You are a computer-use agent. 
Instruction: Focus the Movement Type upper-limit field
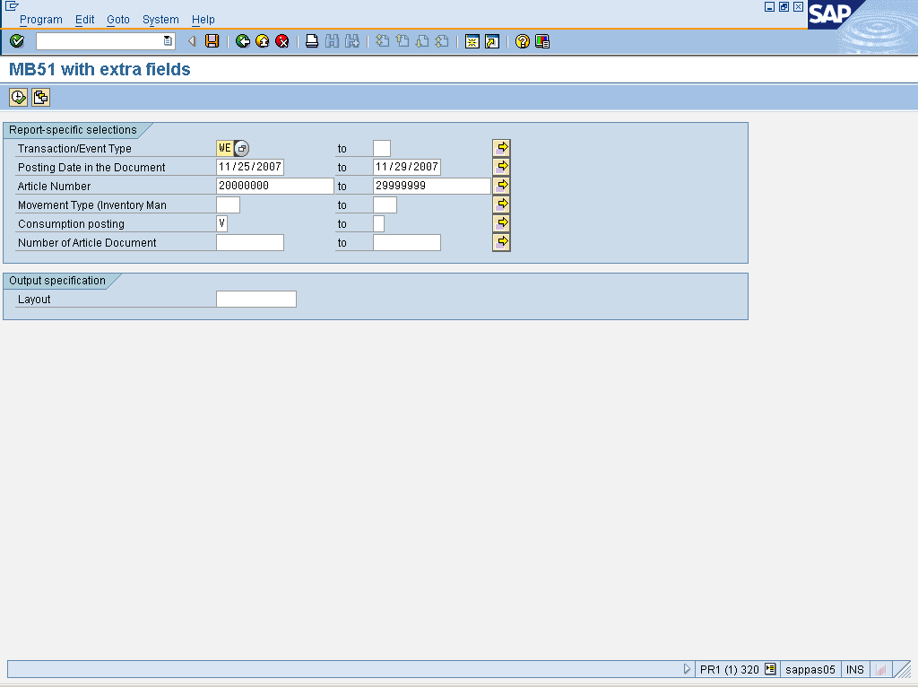click(x=385, y=205)
